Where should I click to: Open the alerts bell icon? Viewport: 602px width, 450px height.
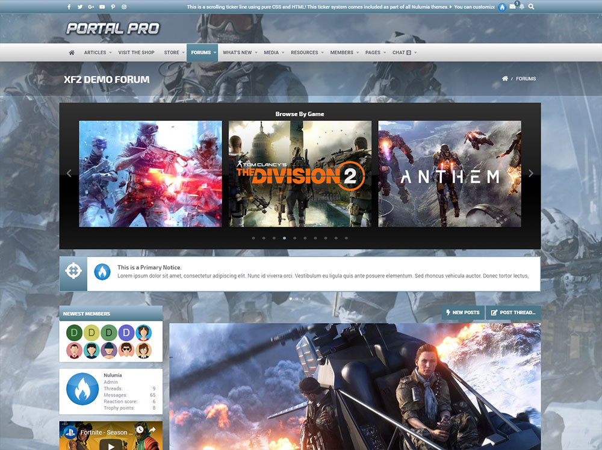click(522, 7)
